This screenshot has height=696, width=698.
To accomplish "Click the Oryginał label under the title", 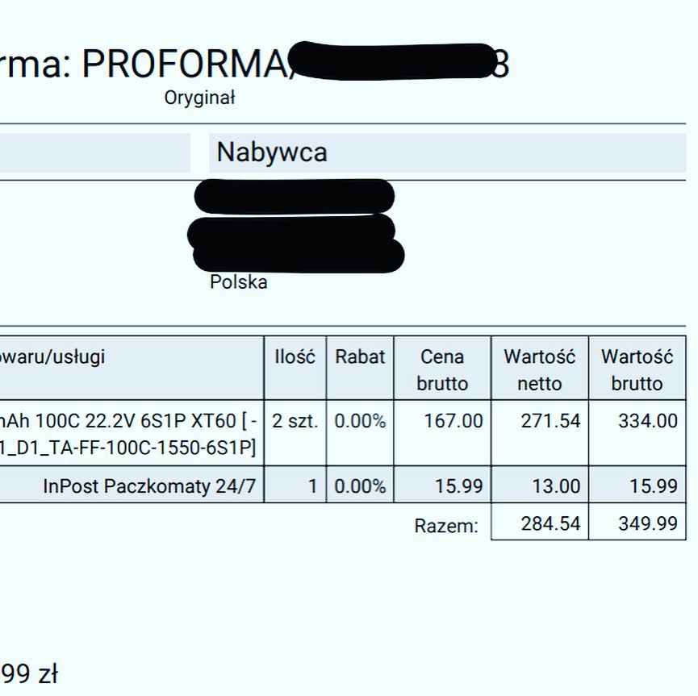I will click(199, 98).
